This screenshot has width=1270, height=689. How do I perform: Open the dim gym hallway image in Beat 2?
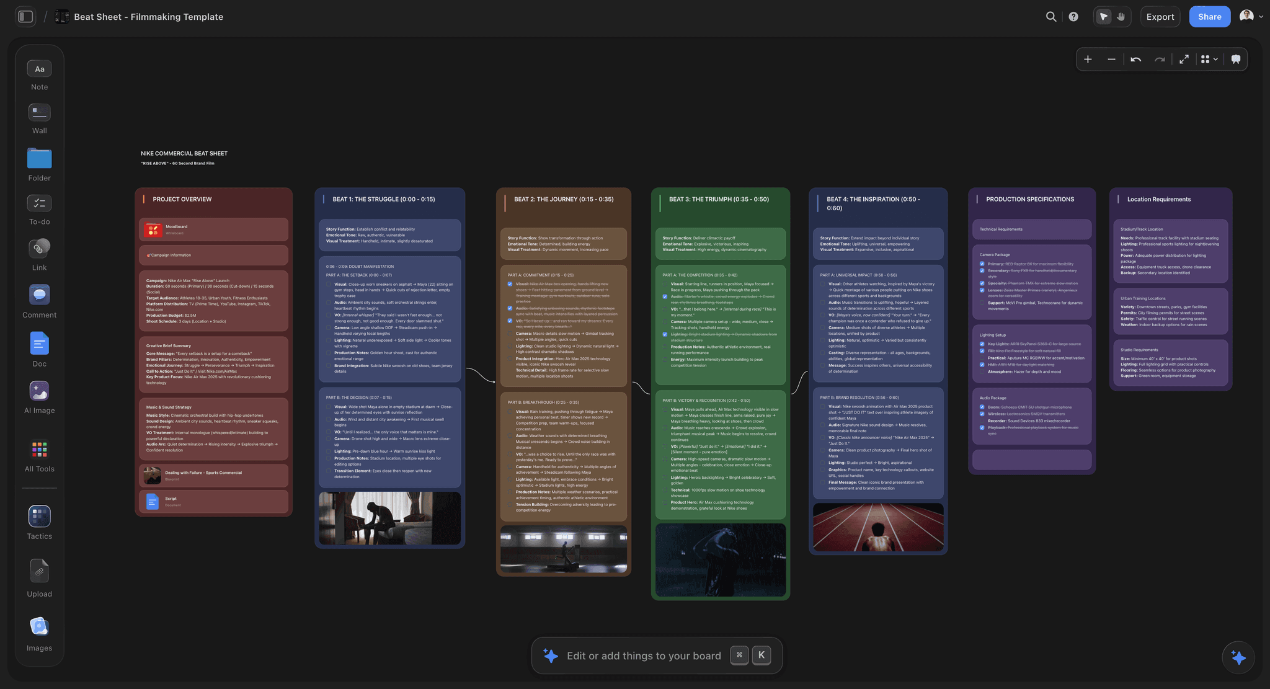[x=564, y=549]
